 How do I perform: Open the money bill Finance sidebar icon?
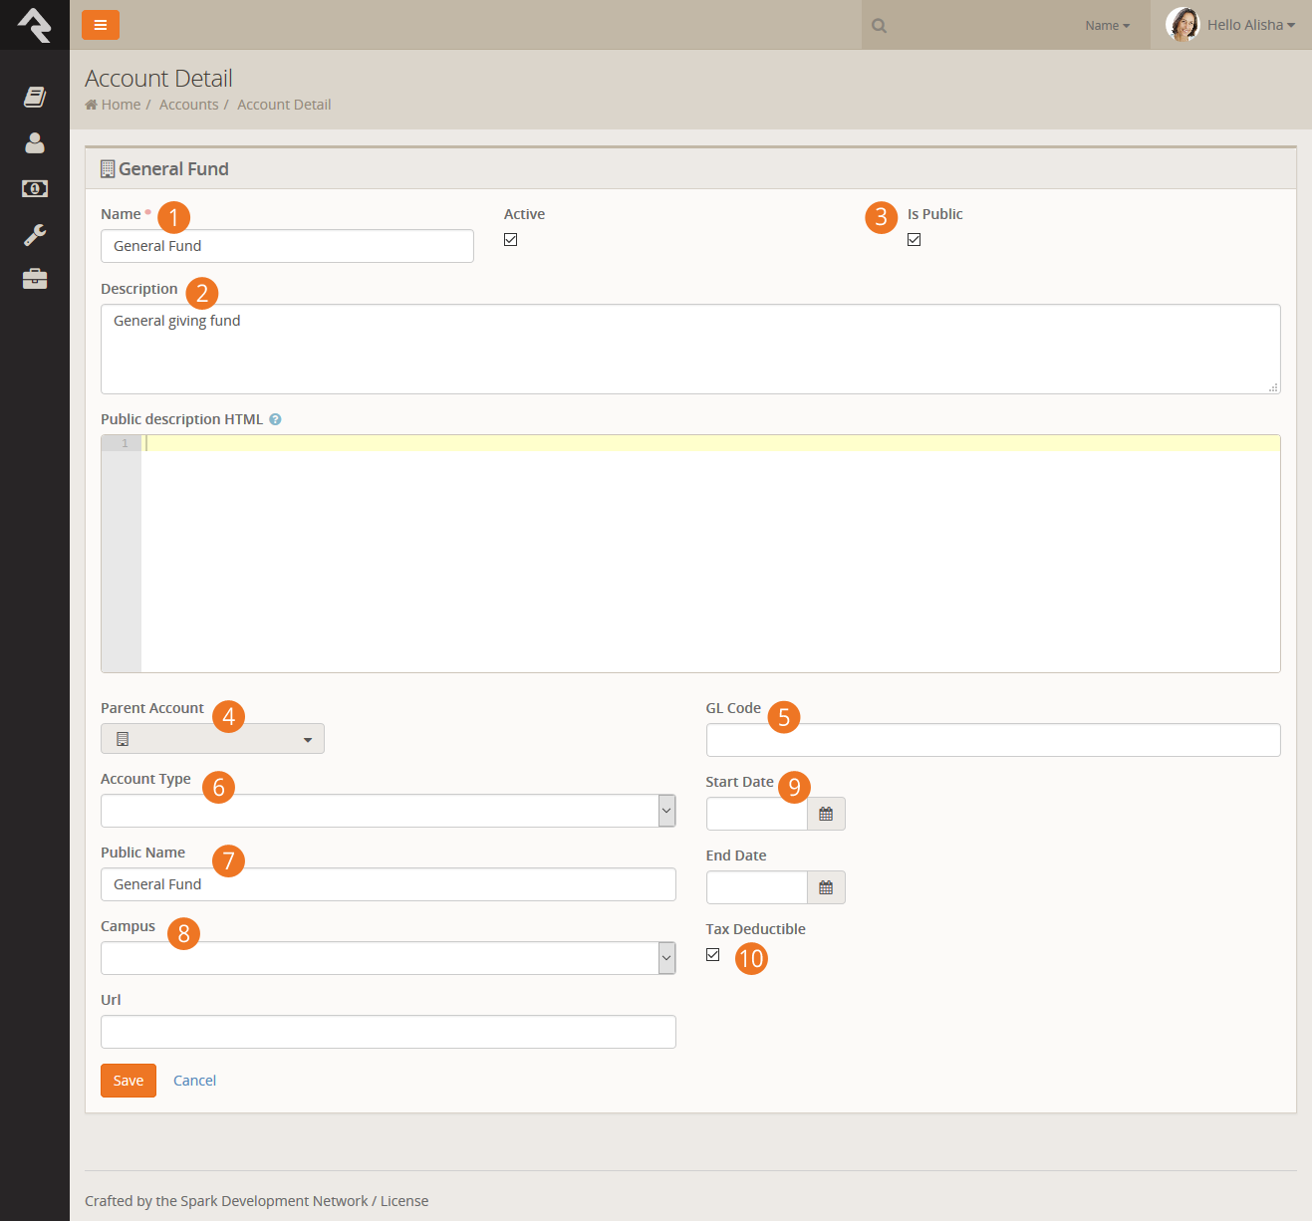pos(35,188)
